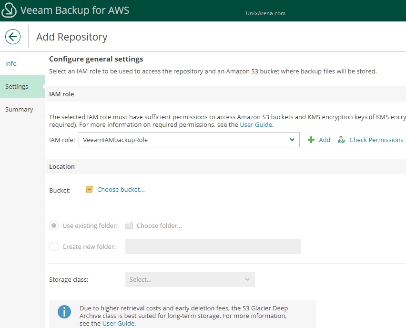Open User Guide link in Glacier notice
The image size is (406, 328).
pyautogui.click(x=118, y=323)
